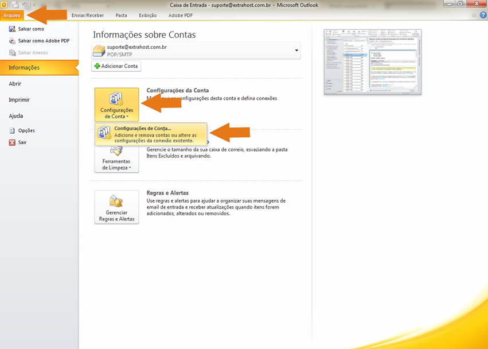Click the Salvar como icon in sidebar
This screenshot has height=349, width=488.
tap(12, 29)
